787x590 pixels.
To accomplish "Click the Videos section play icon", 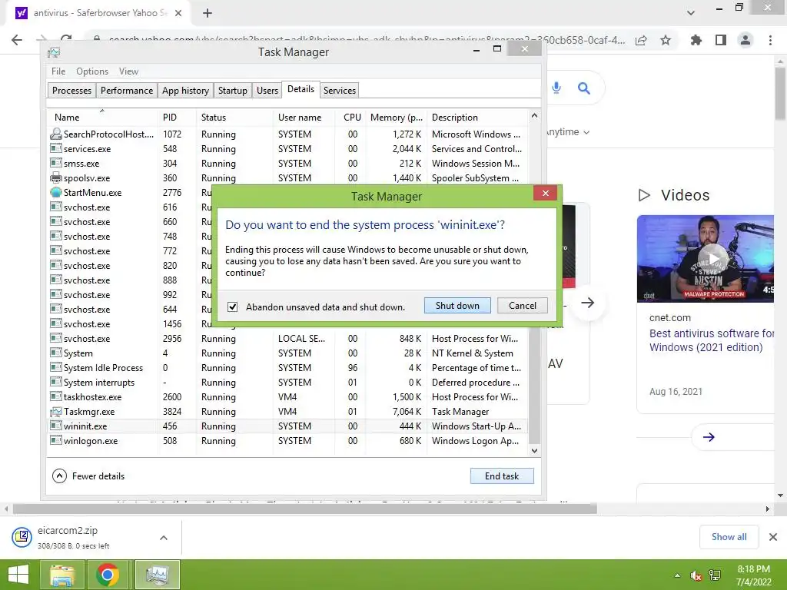I will [645, 195].
